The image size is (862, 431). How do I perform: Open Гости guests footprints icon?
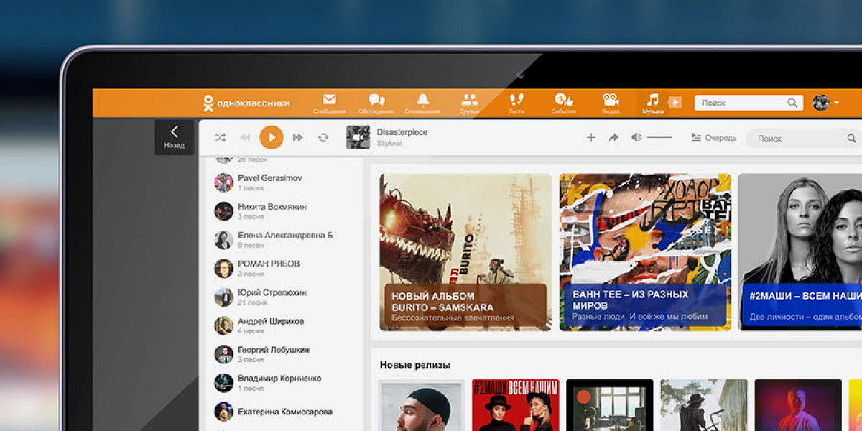tap(516, 101)
